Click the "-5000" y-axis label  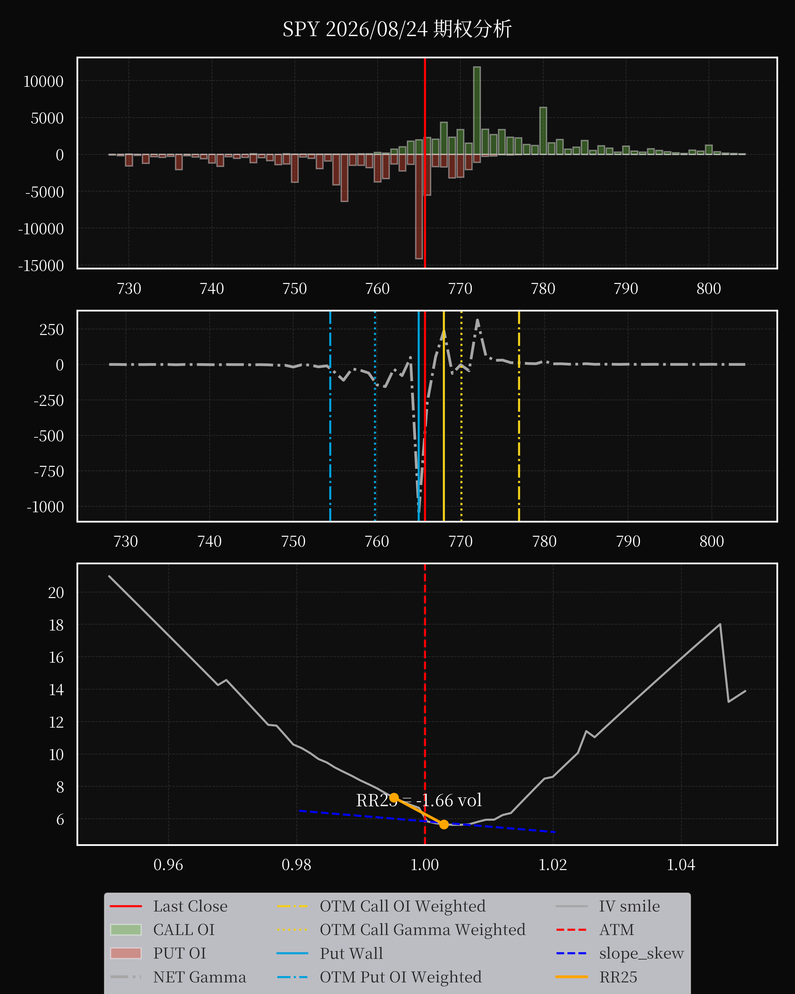click(45, 192)
